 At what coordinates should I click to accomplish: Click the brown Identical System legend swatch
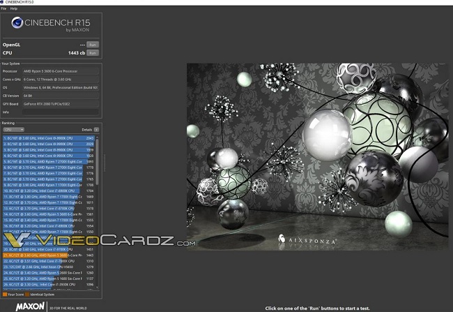click(27, 295)
